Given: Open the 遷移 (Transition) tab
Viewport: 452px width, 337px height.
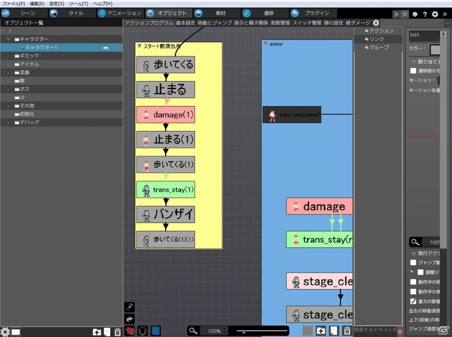Looking at the screenshot, I should coord(264,13).
